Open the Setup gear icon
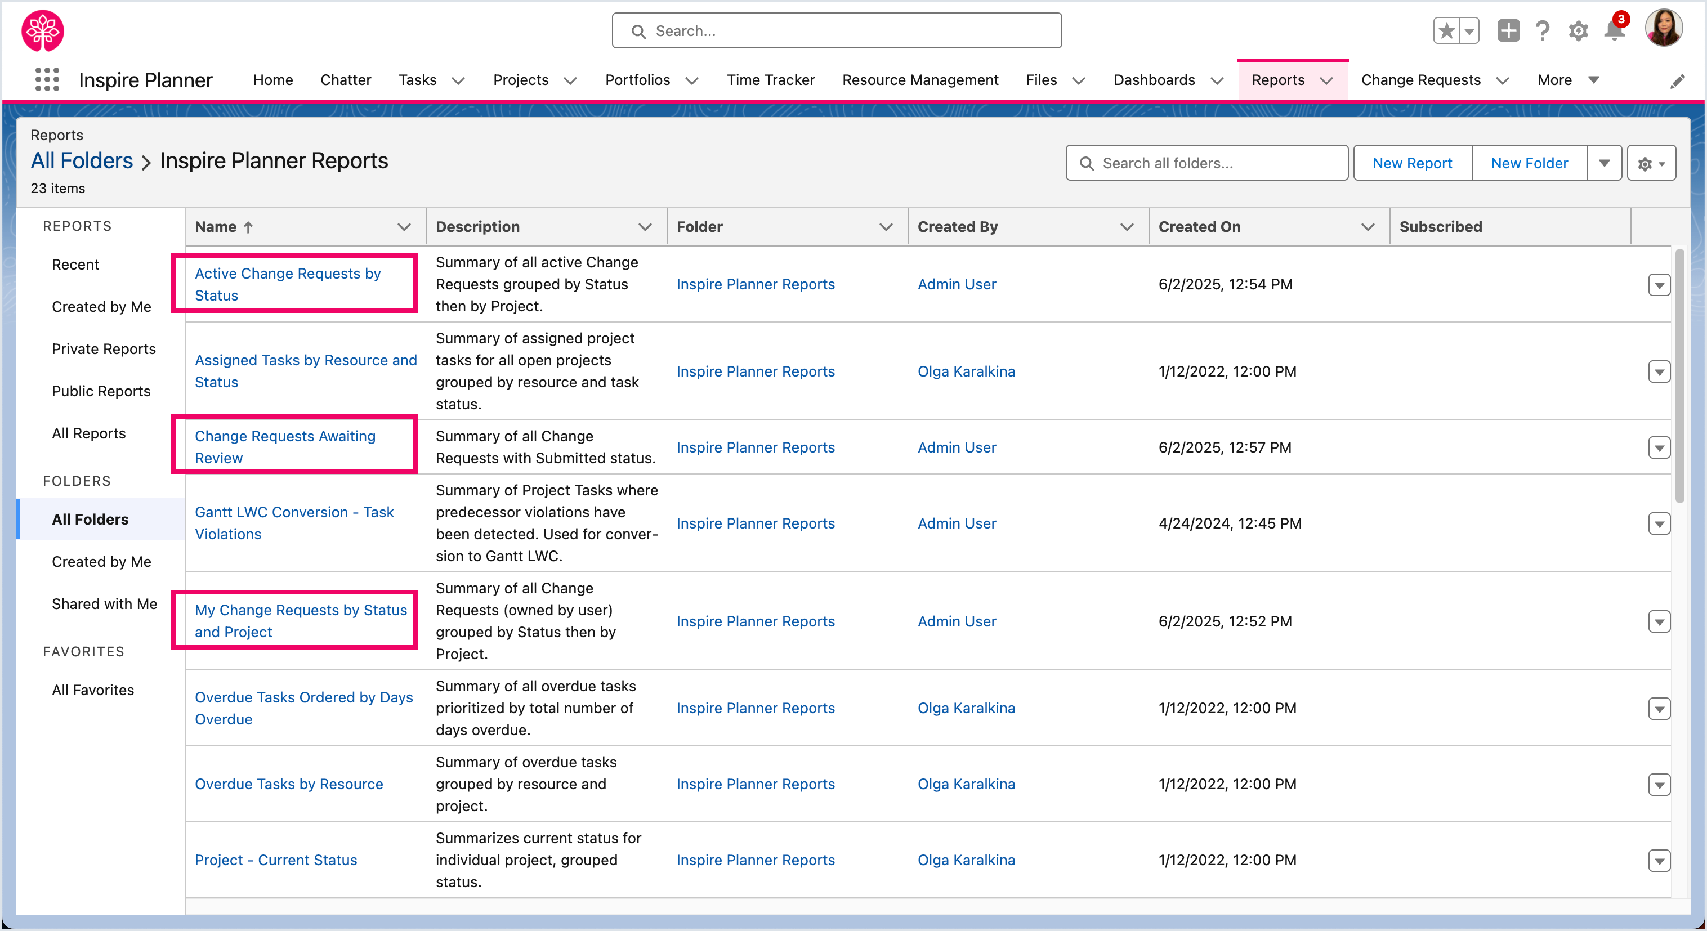Screen dimensions: 1707x931 point(1579,30)
